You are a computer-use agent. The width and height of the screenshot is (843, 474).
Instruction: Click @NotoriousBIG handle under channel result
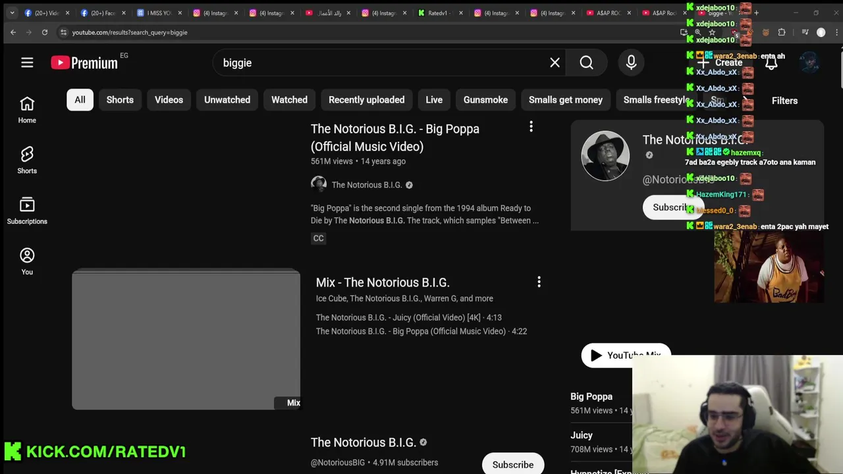pyautogui.click(x=338, y=463)
